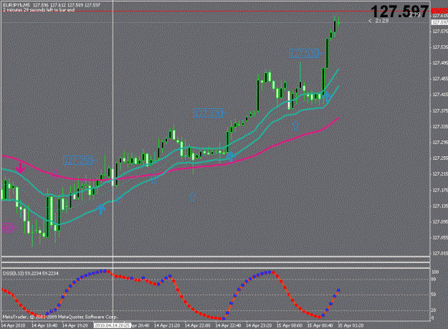Click 127.375 on the price scale
Viewport: 448px width, 329px height.
click(x=440, y=111)
